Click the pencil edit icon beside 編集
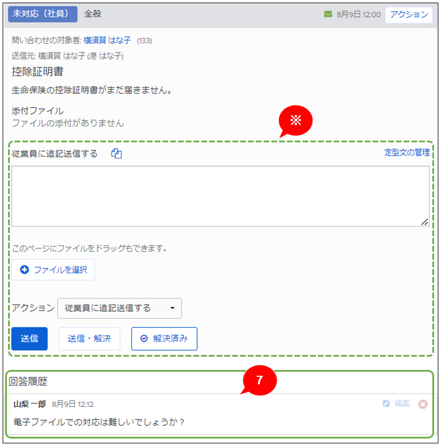This screenshot has width=441, height=446. pos(386,404)
